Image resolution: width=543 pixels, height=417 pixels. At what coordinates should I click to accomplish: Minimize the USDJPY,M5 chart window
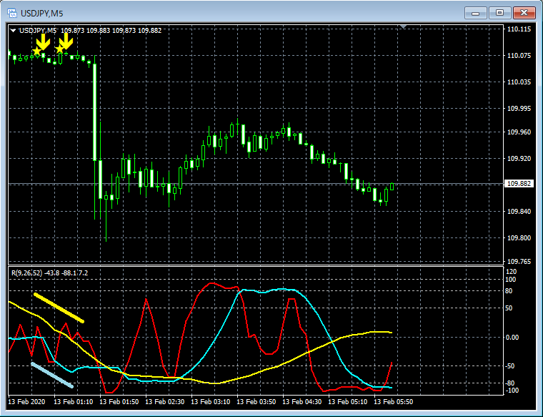pos(475,13)
